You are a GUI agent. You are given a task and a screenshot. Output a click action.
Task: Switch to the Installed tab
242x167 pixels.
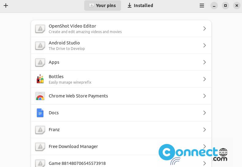[140, 6]
